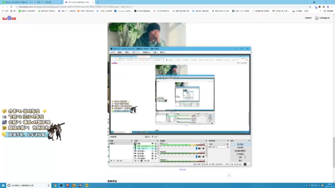335x188 pixels.
Task: Click the Windows taskbar search box
Action: point(29,185)
